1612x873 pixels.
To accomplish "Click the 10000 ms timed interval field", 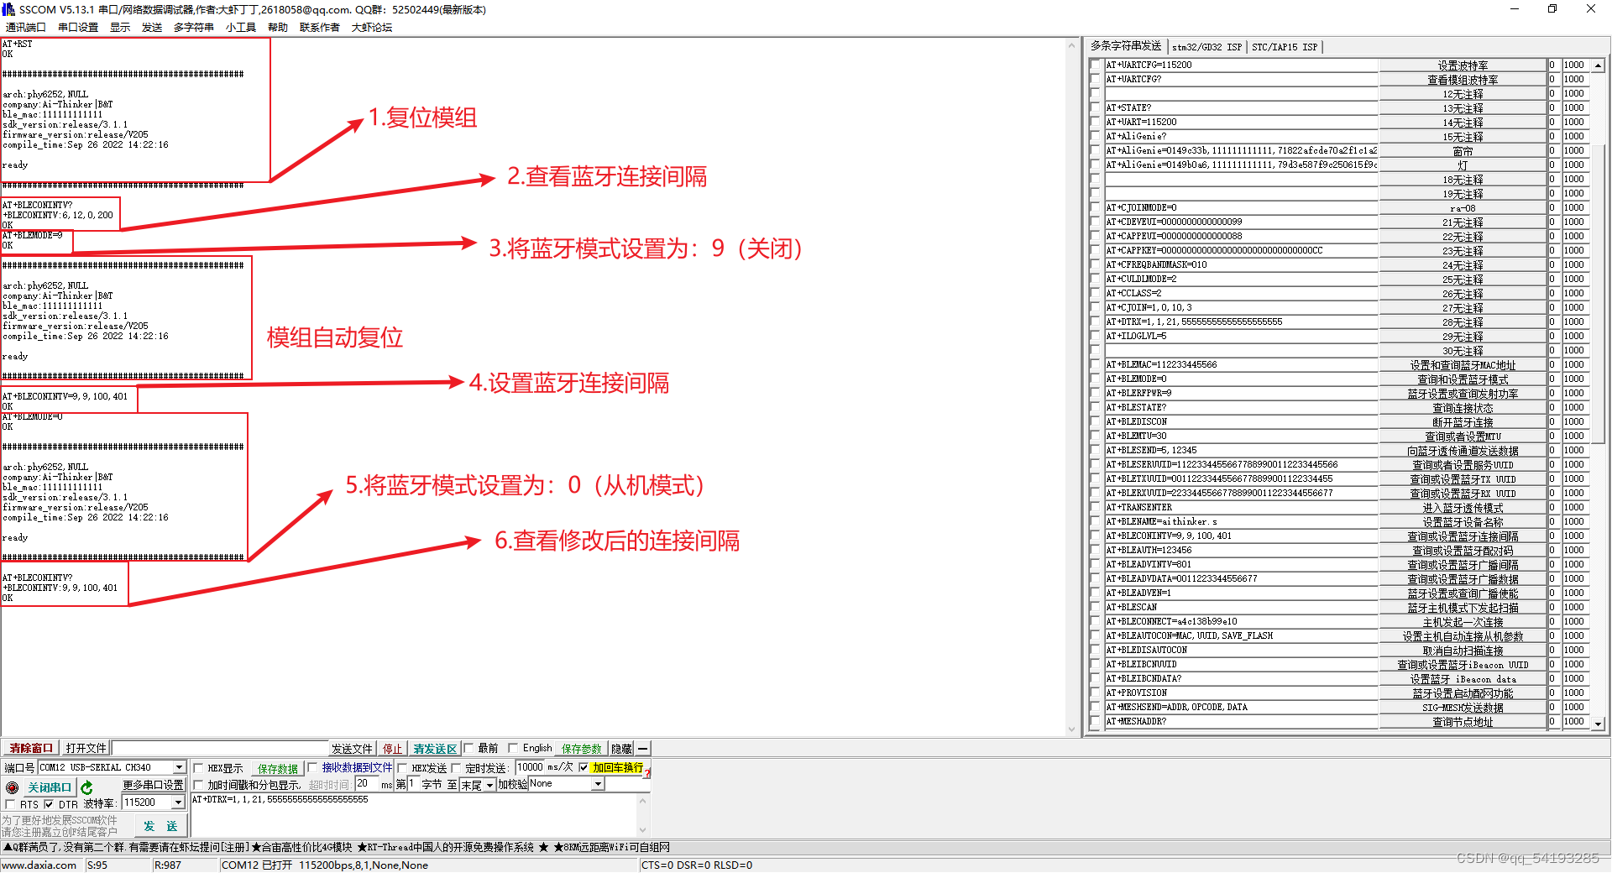I will tap(529, 767).
